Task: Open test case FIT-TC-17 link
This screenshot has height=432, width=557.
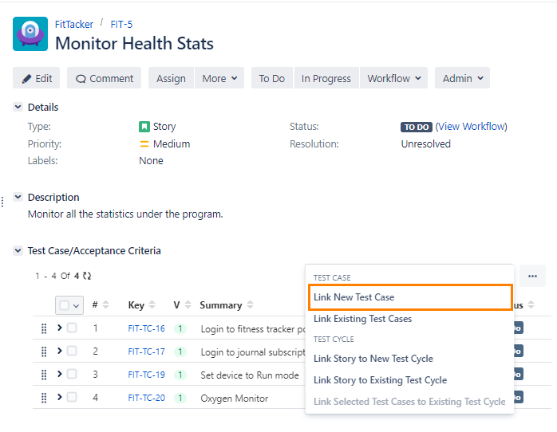Action: [146, 351]
